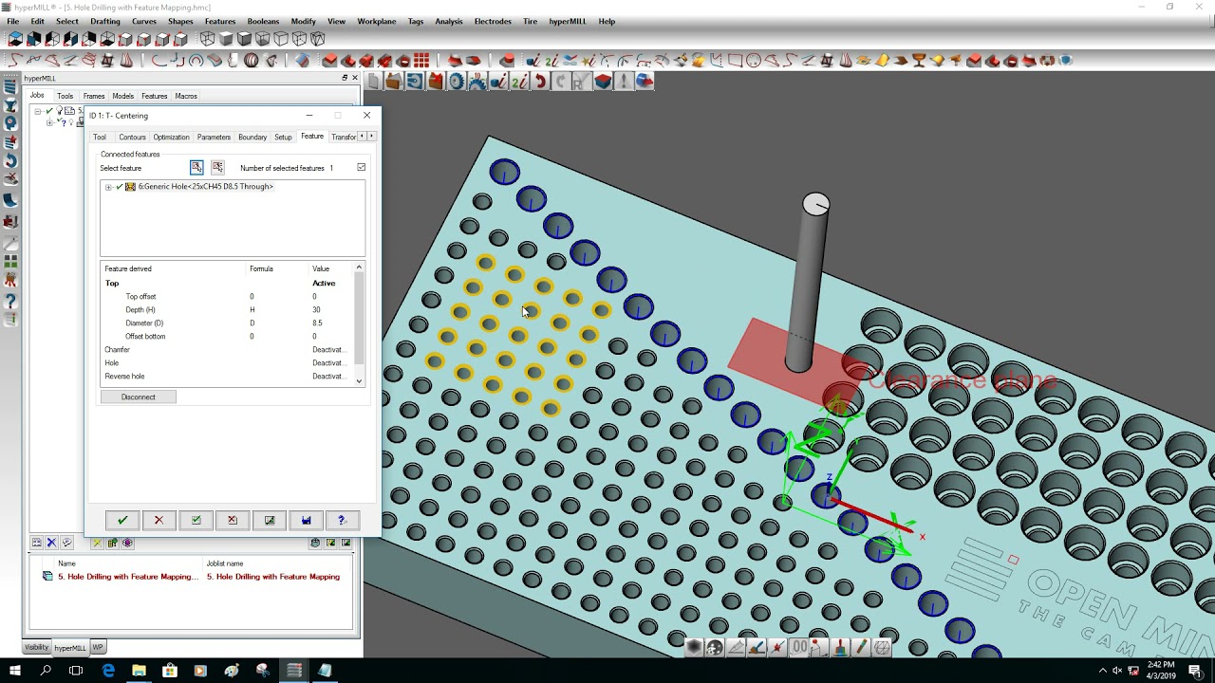The width and height of the screenshot is (1215, 683).
Task: Select the joblist row 5. Hole Drilling
Action: (193, 577)
